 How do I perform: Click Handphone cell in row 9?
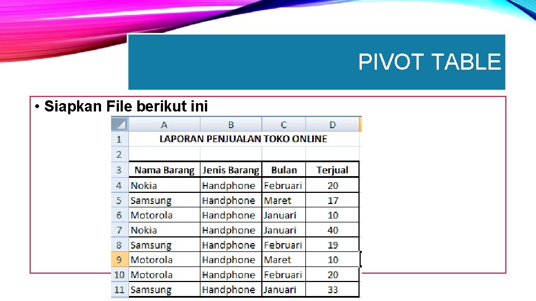[x=231, y=259]
